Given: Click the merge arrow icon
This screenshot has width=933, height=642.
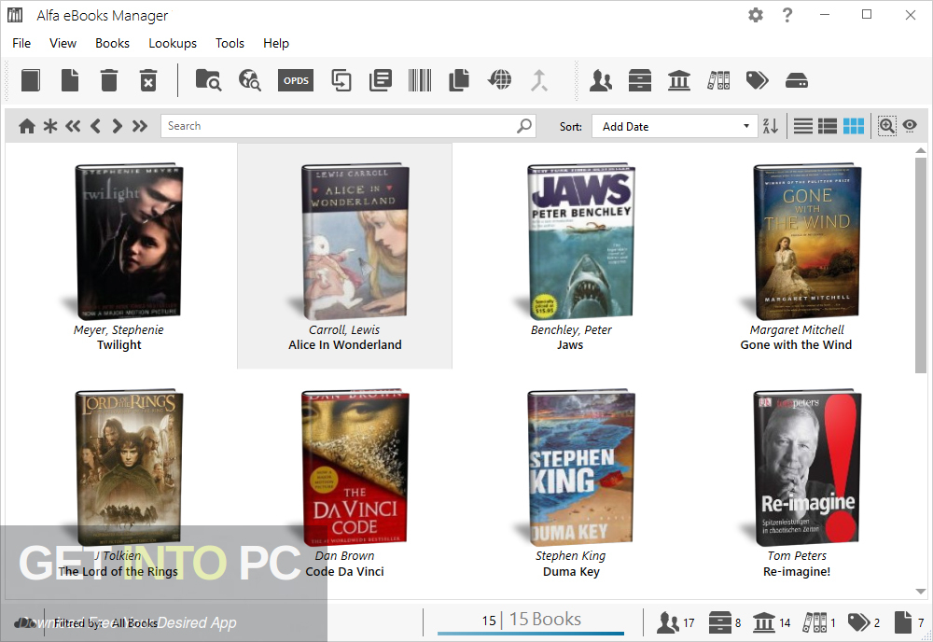Looking at the screenshot, I should point(539,80).
